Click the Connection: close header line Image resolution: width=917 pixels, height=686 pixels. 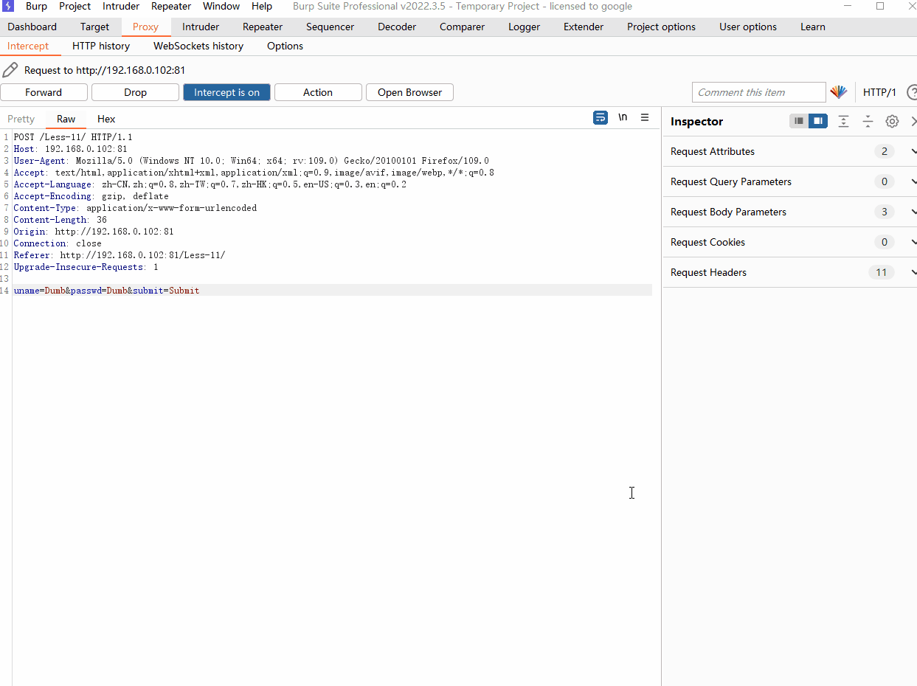point(58,243)
